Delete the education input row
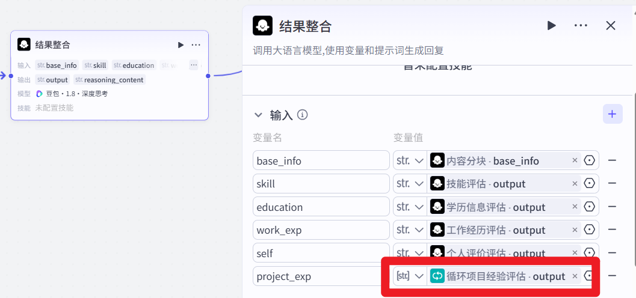Viewport: 636px width, 298px height. (612, 207)
